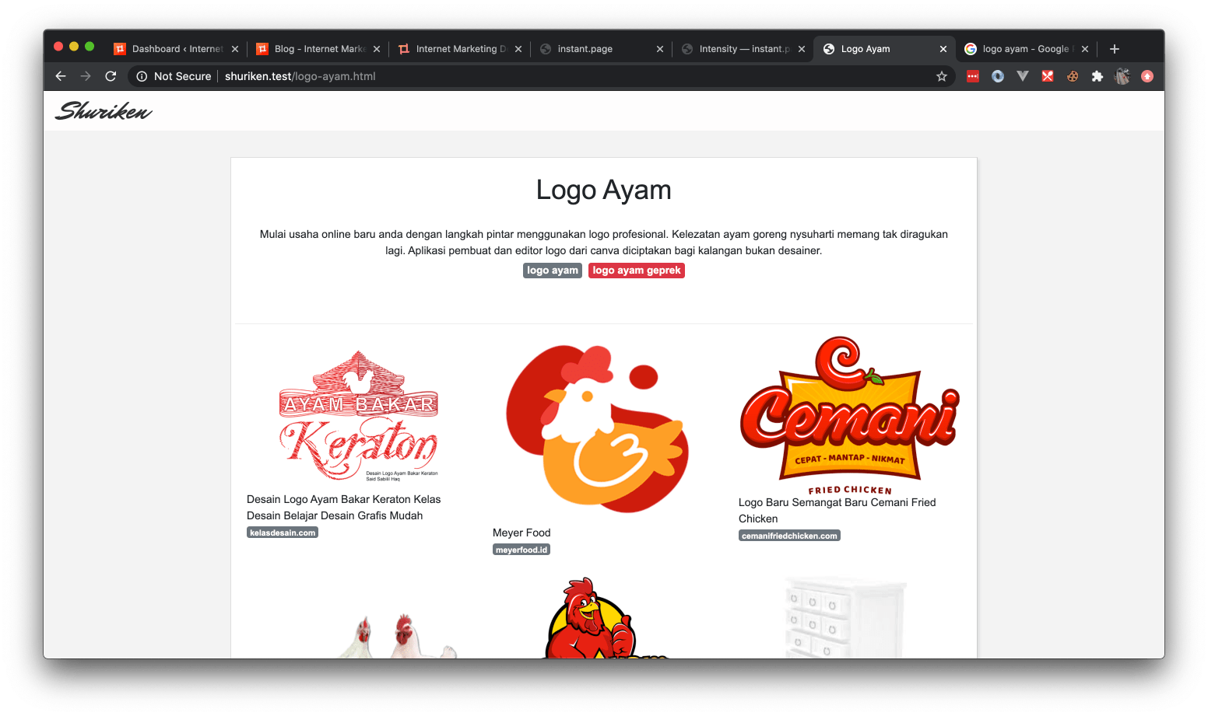The image size is (1208, 716).
Task: Click the 'Meyer Food' caption text
Action: [521, 533]
